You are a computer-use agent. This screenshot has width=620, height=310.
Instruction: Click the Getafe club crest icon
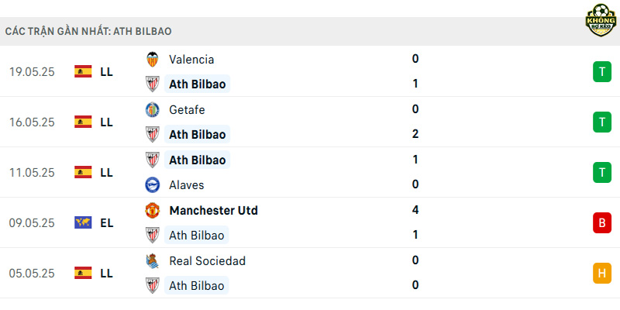click(152, 109)
